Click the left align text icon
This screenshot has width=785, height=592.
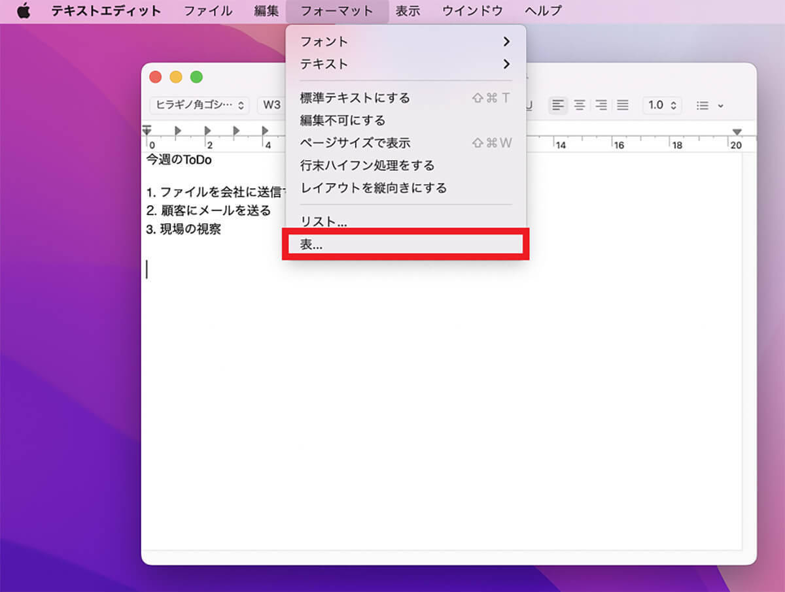tap(557, 105)
